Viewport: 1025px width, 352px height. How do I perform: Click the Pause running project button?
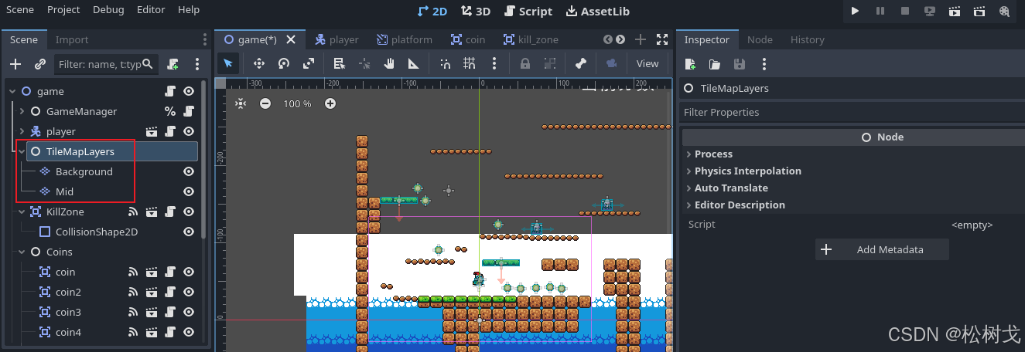point(880,11)
